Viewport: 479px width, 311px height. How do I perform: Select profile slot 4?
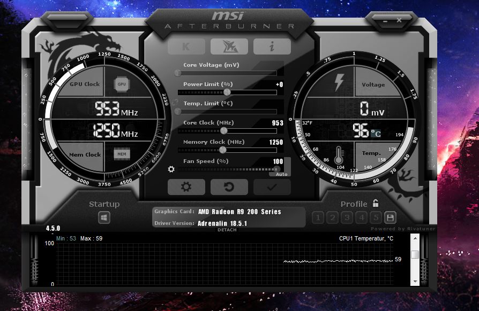pos(362,217)
